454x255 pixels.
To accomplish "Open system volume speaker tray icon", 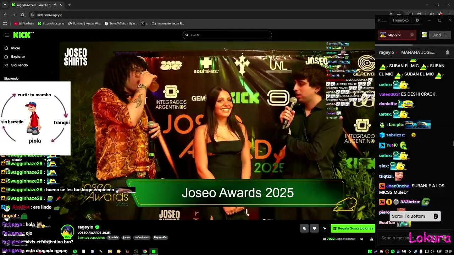I will coord(432,251).
